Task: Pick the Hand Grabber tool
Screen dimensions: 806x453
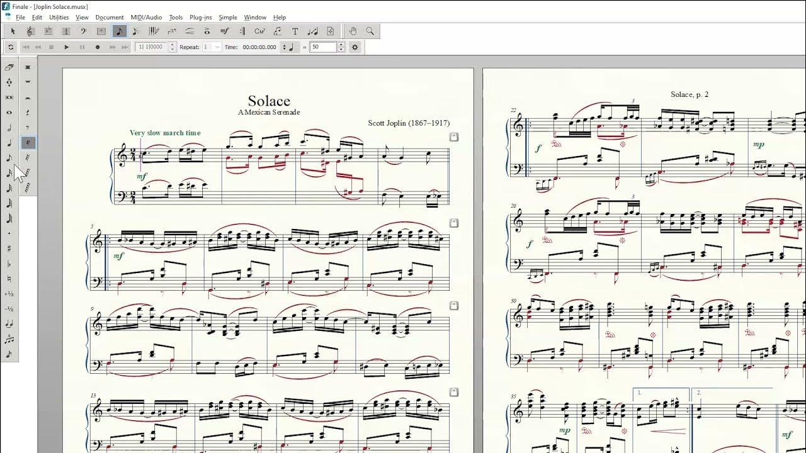Action: [x=353, y=31]
